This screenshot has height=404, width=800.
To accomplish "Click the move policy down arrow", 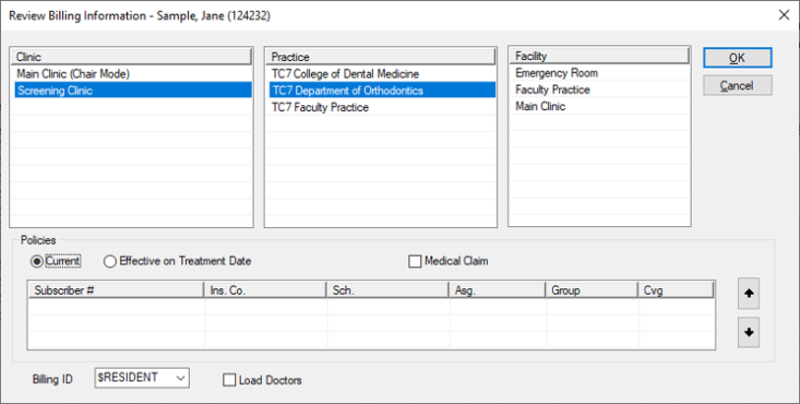I will click(x=751, y=332).
